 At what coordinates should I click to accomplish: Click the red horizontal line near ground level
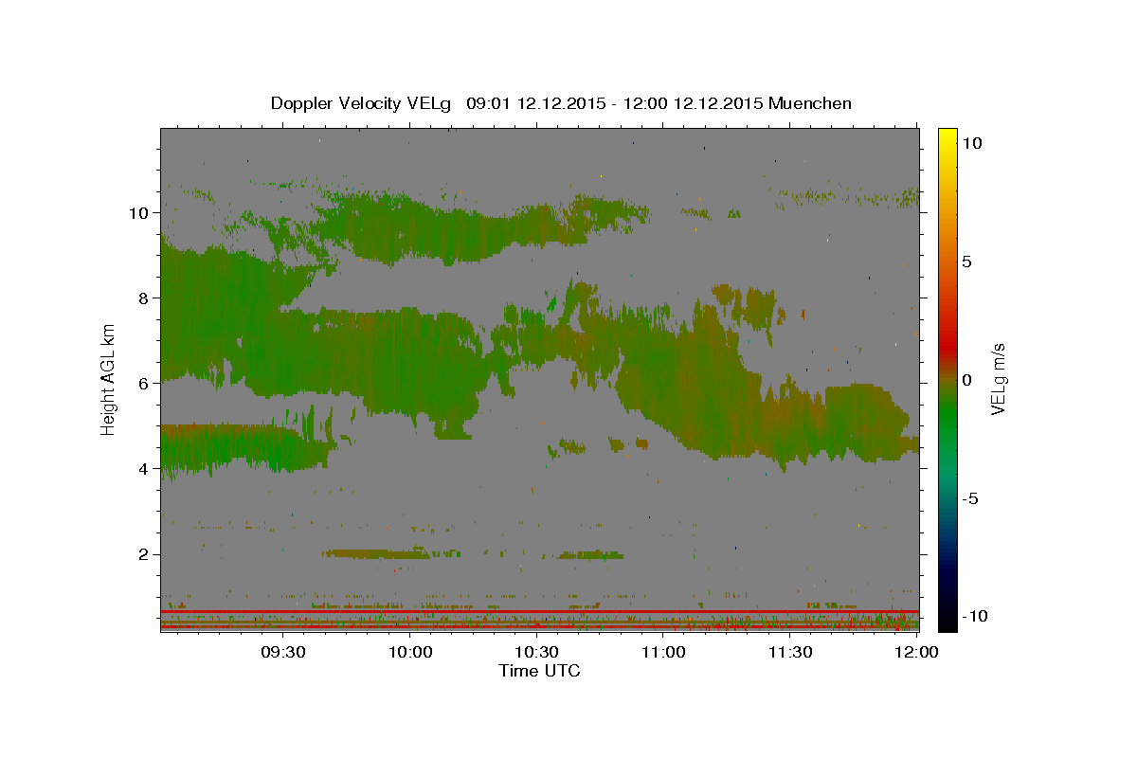point(539,611)
